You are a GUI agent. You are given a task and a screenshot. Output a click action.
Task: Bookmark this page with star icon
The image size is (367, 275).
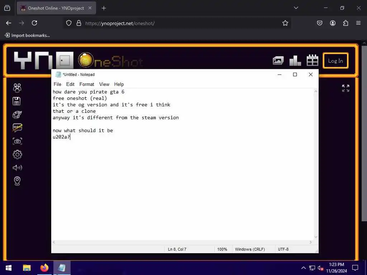[x=285, y=23]
